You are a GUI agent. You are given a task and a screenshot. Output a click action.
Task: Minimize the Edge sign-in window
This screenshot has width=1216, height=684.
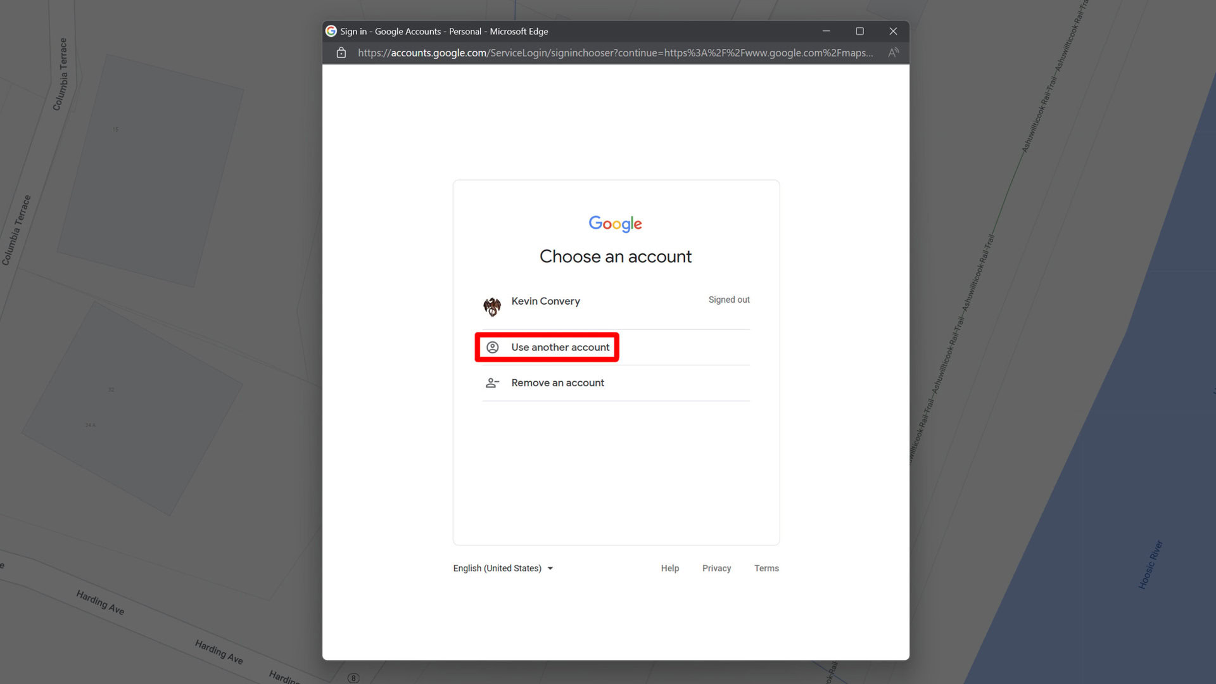click(x=826, y=31)
